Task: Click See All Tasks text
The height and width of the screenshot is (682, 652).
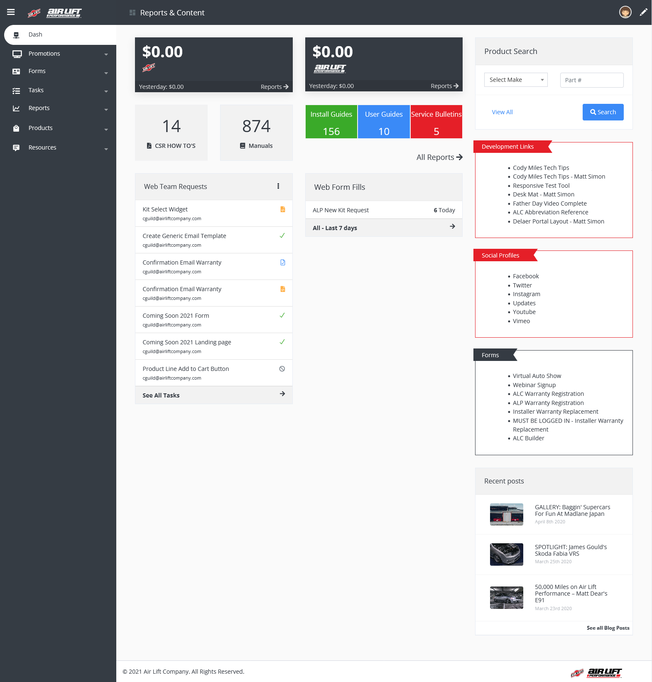Action: [x=161, y=395]
